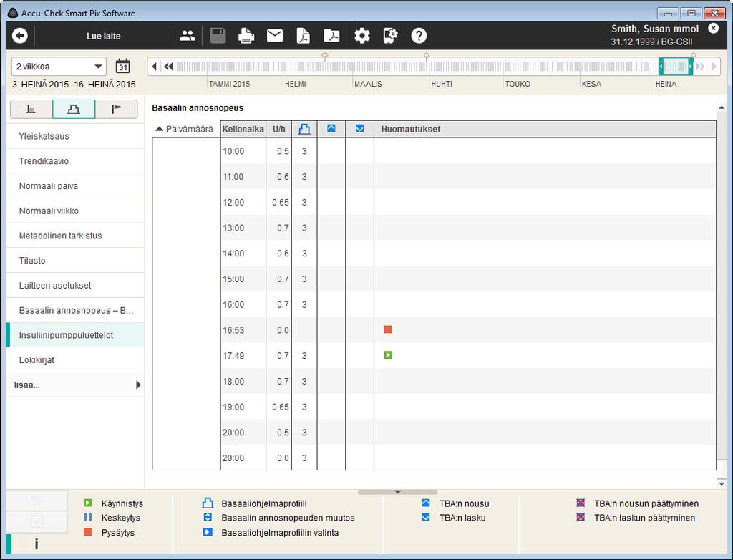This screenshot has height=560, width=733.
Task: Click the Basaalin annosnopeuden muutos legend icon
Action: [x=208, y=518]
